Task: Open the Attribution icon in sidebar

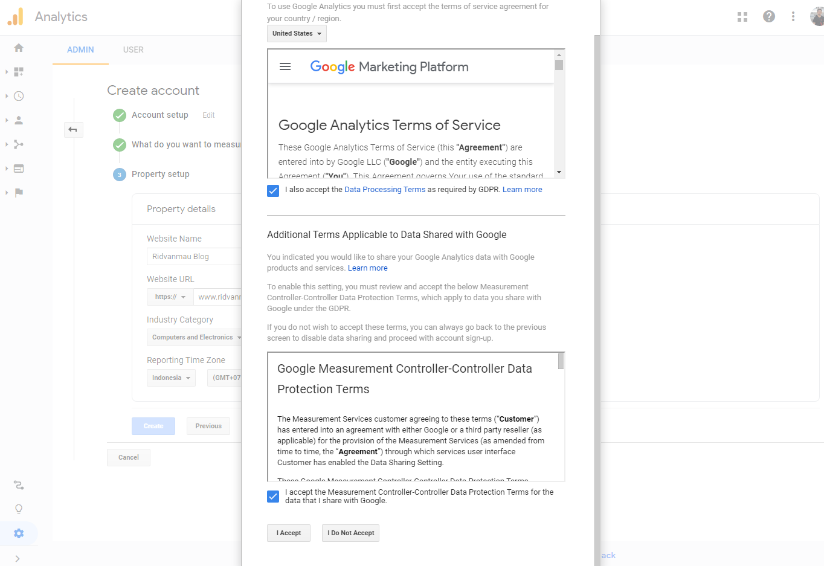Action: 19,485
